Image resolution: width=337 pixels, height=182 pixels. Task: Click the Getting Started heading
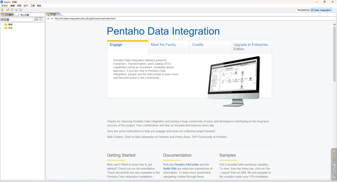pos(121,155)
